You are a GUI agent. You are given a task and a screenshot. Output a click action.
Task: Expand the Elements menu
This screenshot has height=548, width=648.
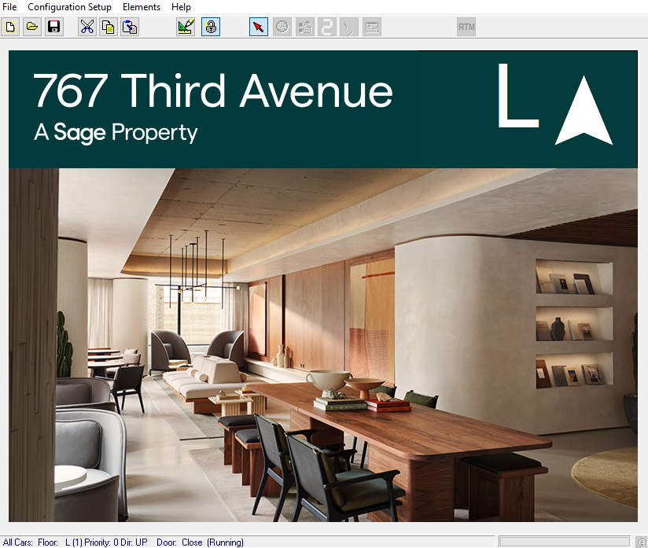[x=142, y=7]
